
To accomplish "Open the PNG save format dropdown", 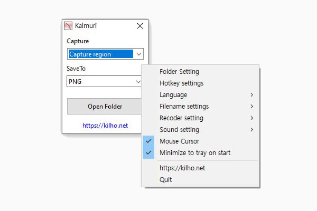I will (x=104, y=81).
